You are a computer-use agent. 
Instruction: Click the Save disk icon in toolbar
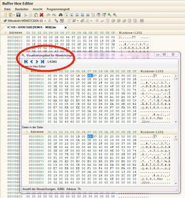18,15
